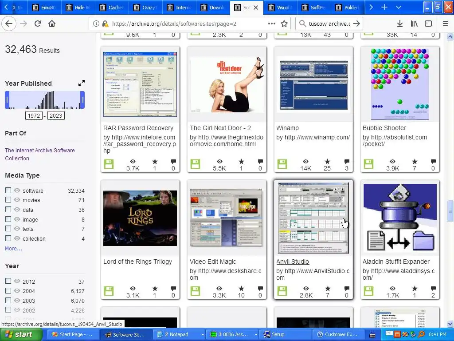The height and width of the screenshot is (341, 454).
Task: Open the browser home page
Action: pyautogui.click(x=52, y=24)
